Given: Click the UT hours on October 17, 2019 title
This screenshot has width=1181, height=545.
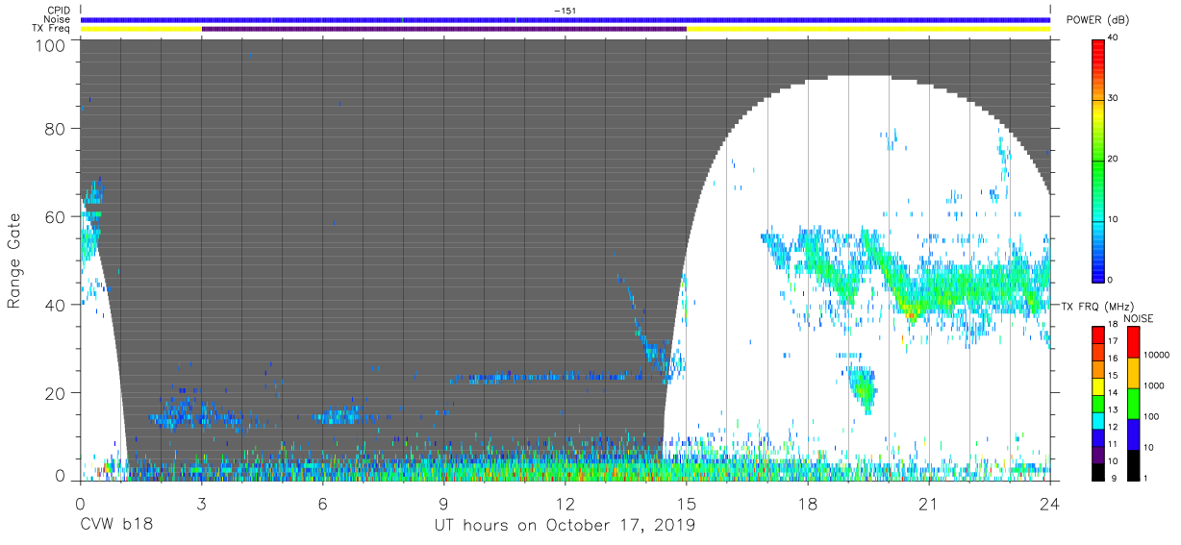Looking at the screenshot, I should [x=565, y=526].
